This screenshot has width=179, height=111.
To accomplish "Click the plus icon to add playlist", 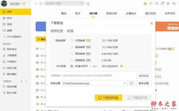I will pyautogui.click(x=21, y=81).
